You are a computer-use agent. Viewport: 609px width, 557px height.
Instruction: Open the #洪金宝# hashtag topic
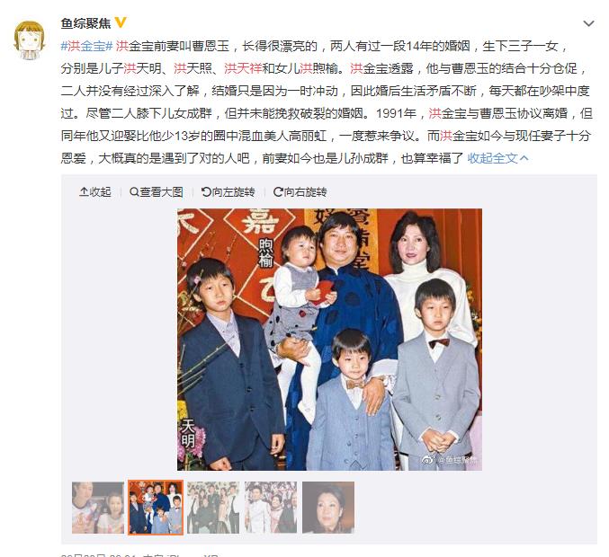pyautogui.click(x=86, y=46)
